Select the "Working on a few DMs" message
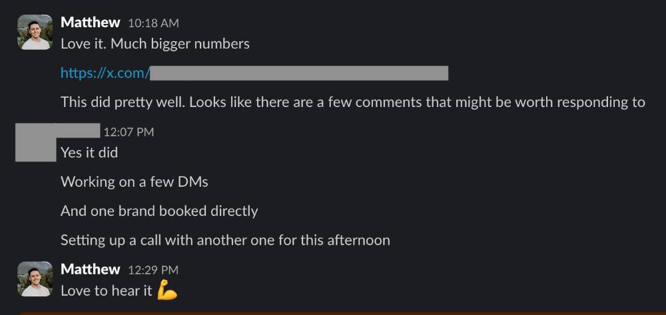The width and height of the screenshot is (666, 315). (134, 181)
